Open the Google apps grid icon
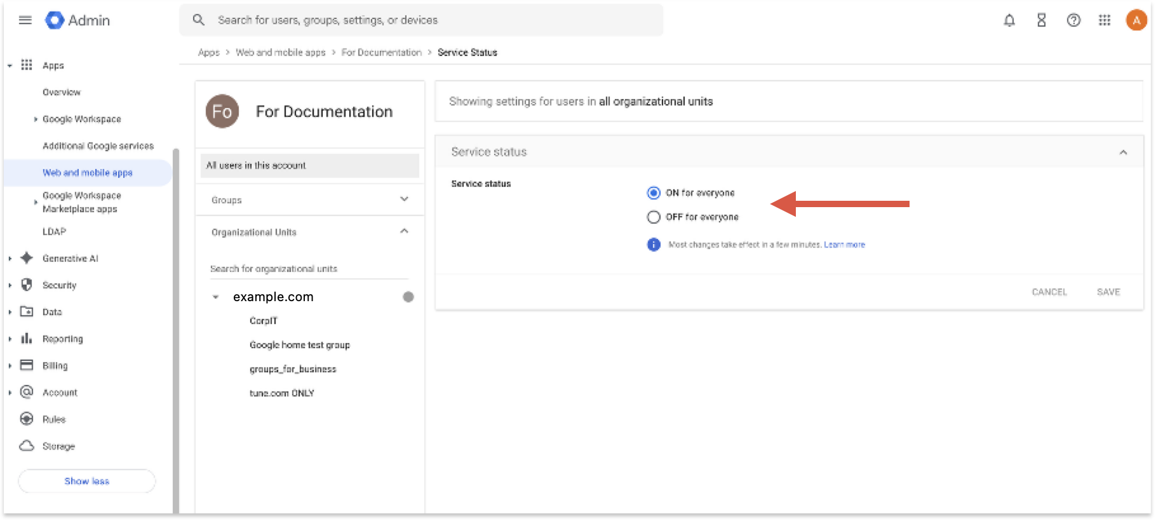 [1105, 20]
